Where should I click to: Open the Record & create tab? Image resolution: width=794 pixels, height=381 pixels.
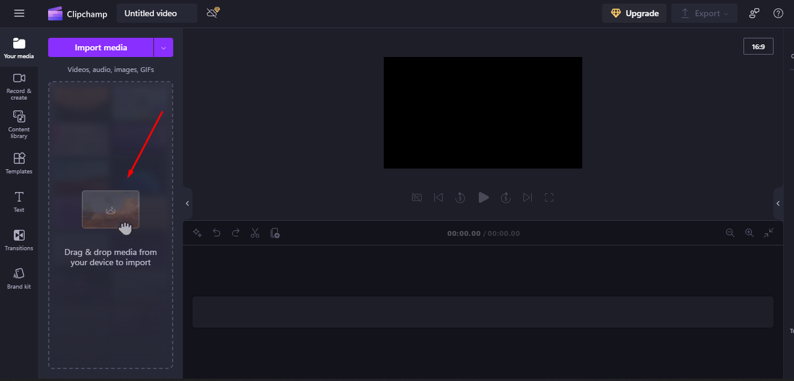point(19,86)
